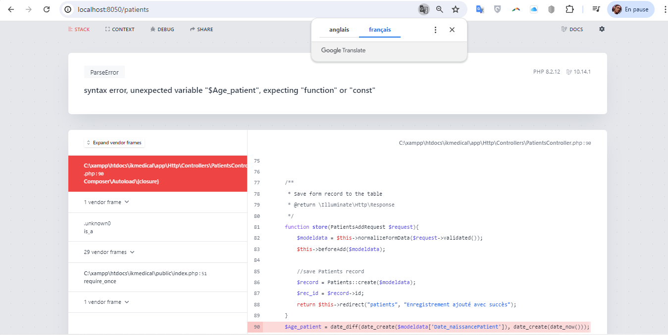Click the 'Patients::create($modeldata)' line

(356, 282)
